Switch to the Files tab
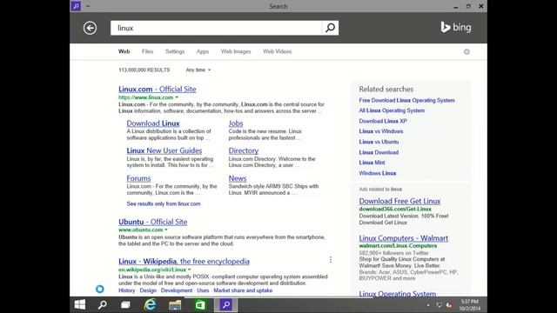The height and width of the screenshot is (313, 557). 147,51
